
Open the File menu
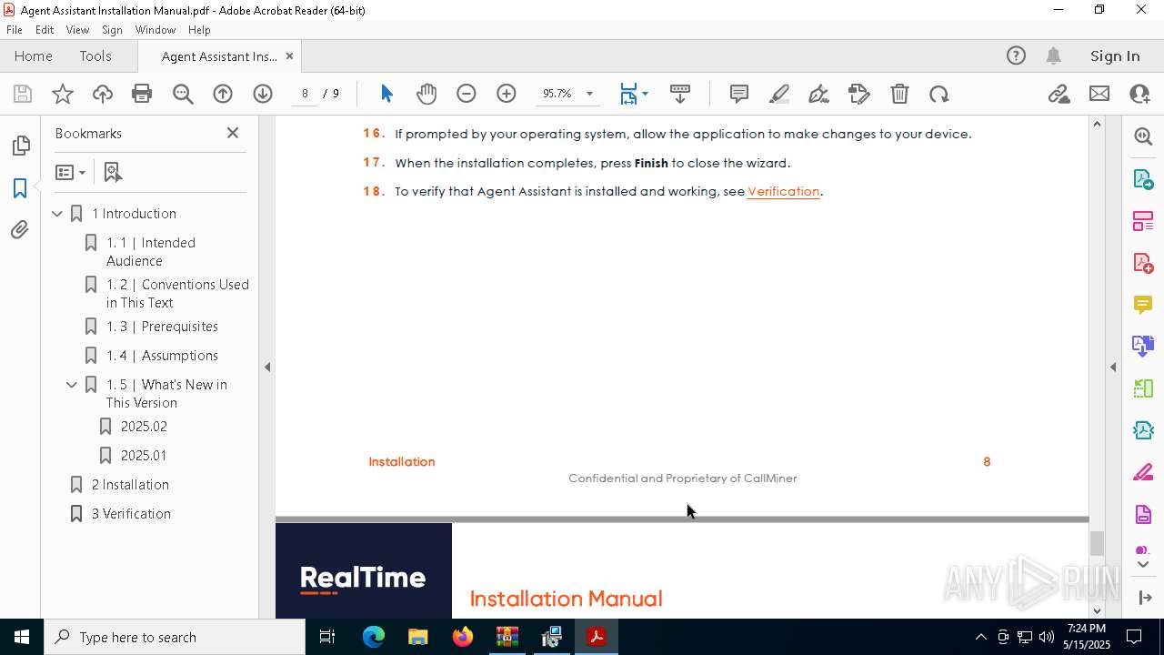point(15,30)
